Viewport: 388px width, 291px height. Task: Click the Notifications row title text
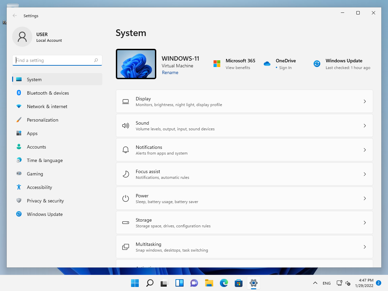tap(149, 147)
